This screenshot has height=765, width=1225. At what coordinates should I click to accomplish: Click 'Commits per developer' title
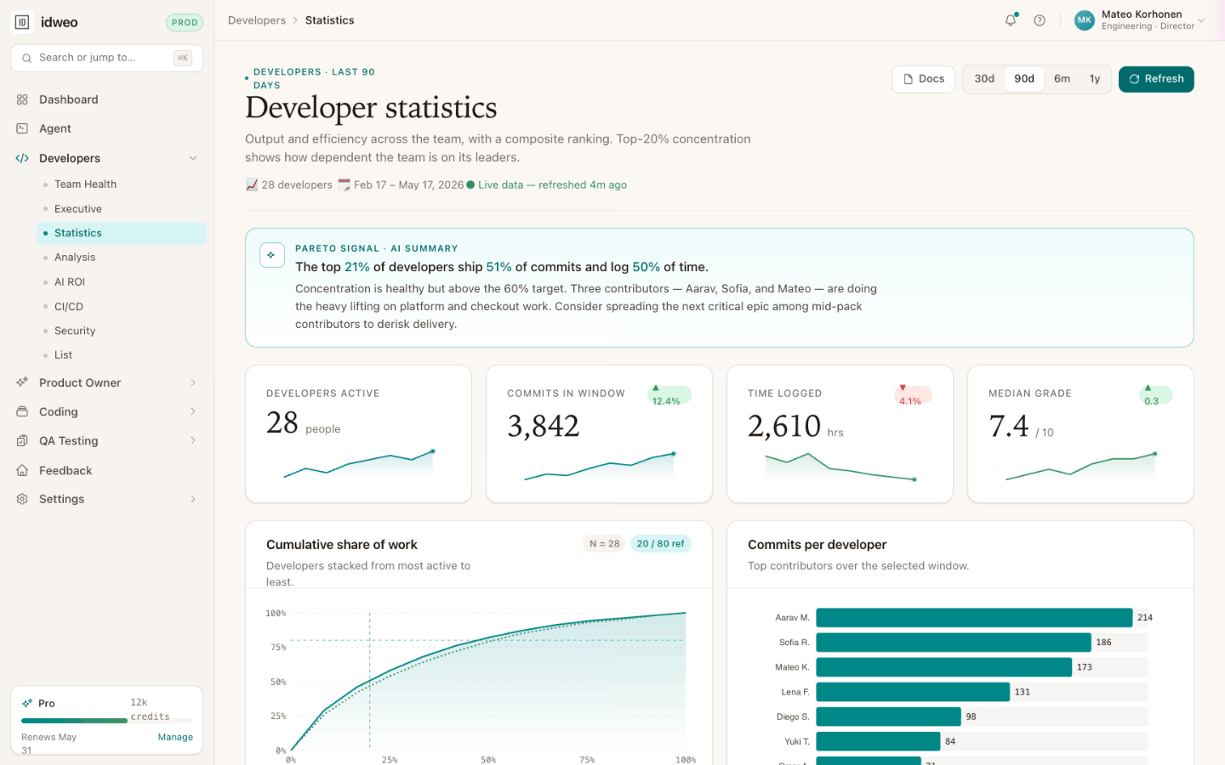[x=817, y=545]
